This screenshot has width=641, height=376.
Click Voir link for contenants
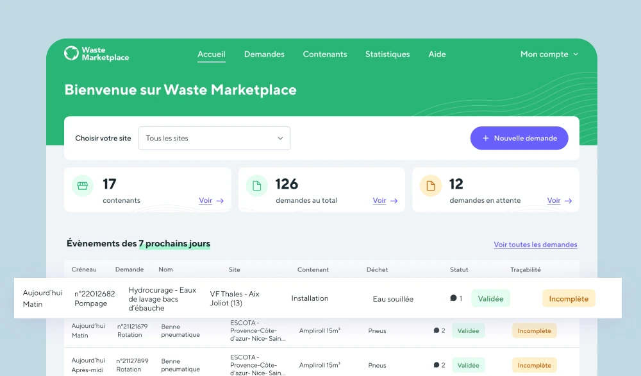pyautogui.click(x=205, y=200)
